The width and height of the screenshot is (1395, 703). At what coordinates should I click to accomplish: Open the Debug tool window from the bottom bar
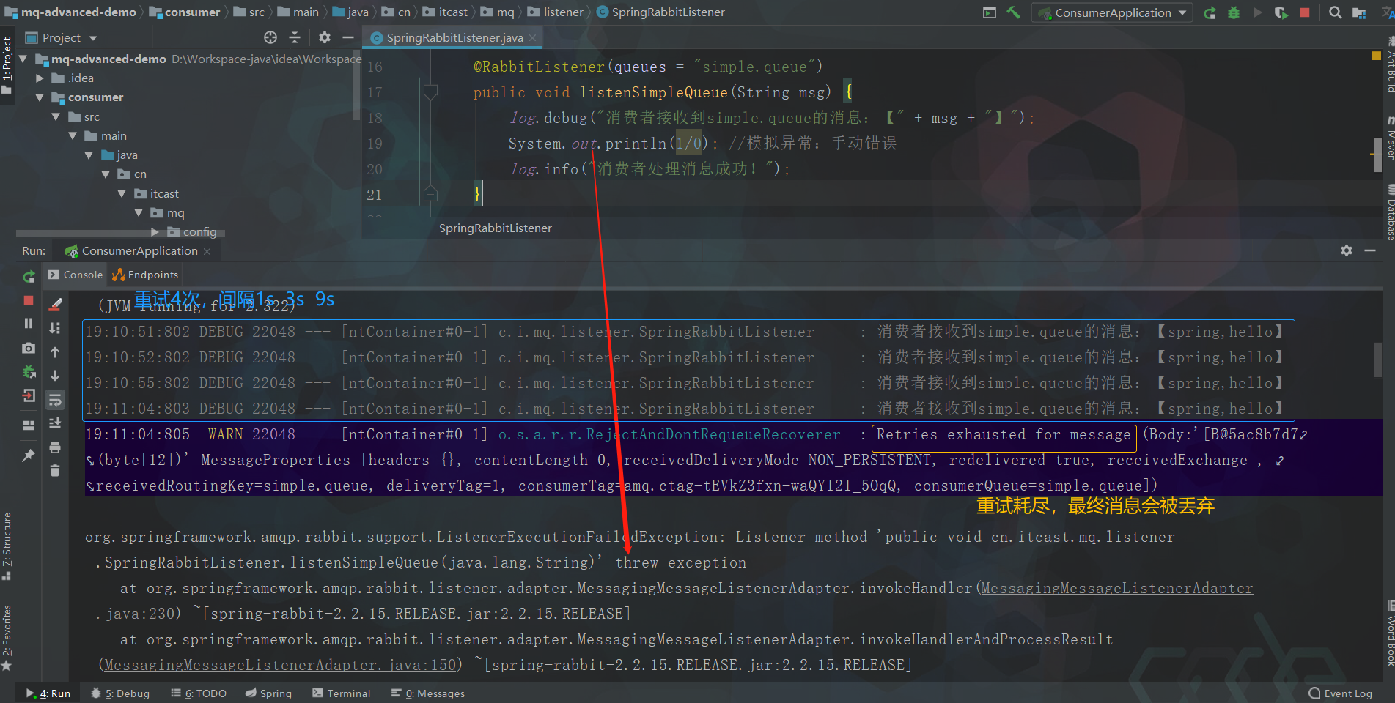click(120, 693)
